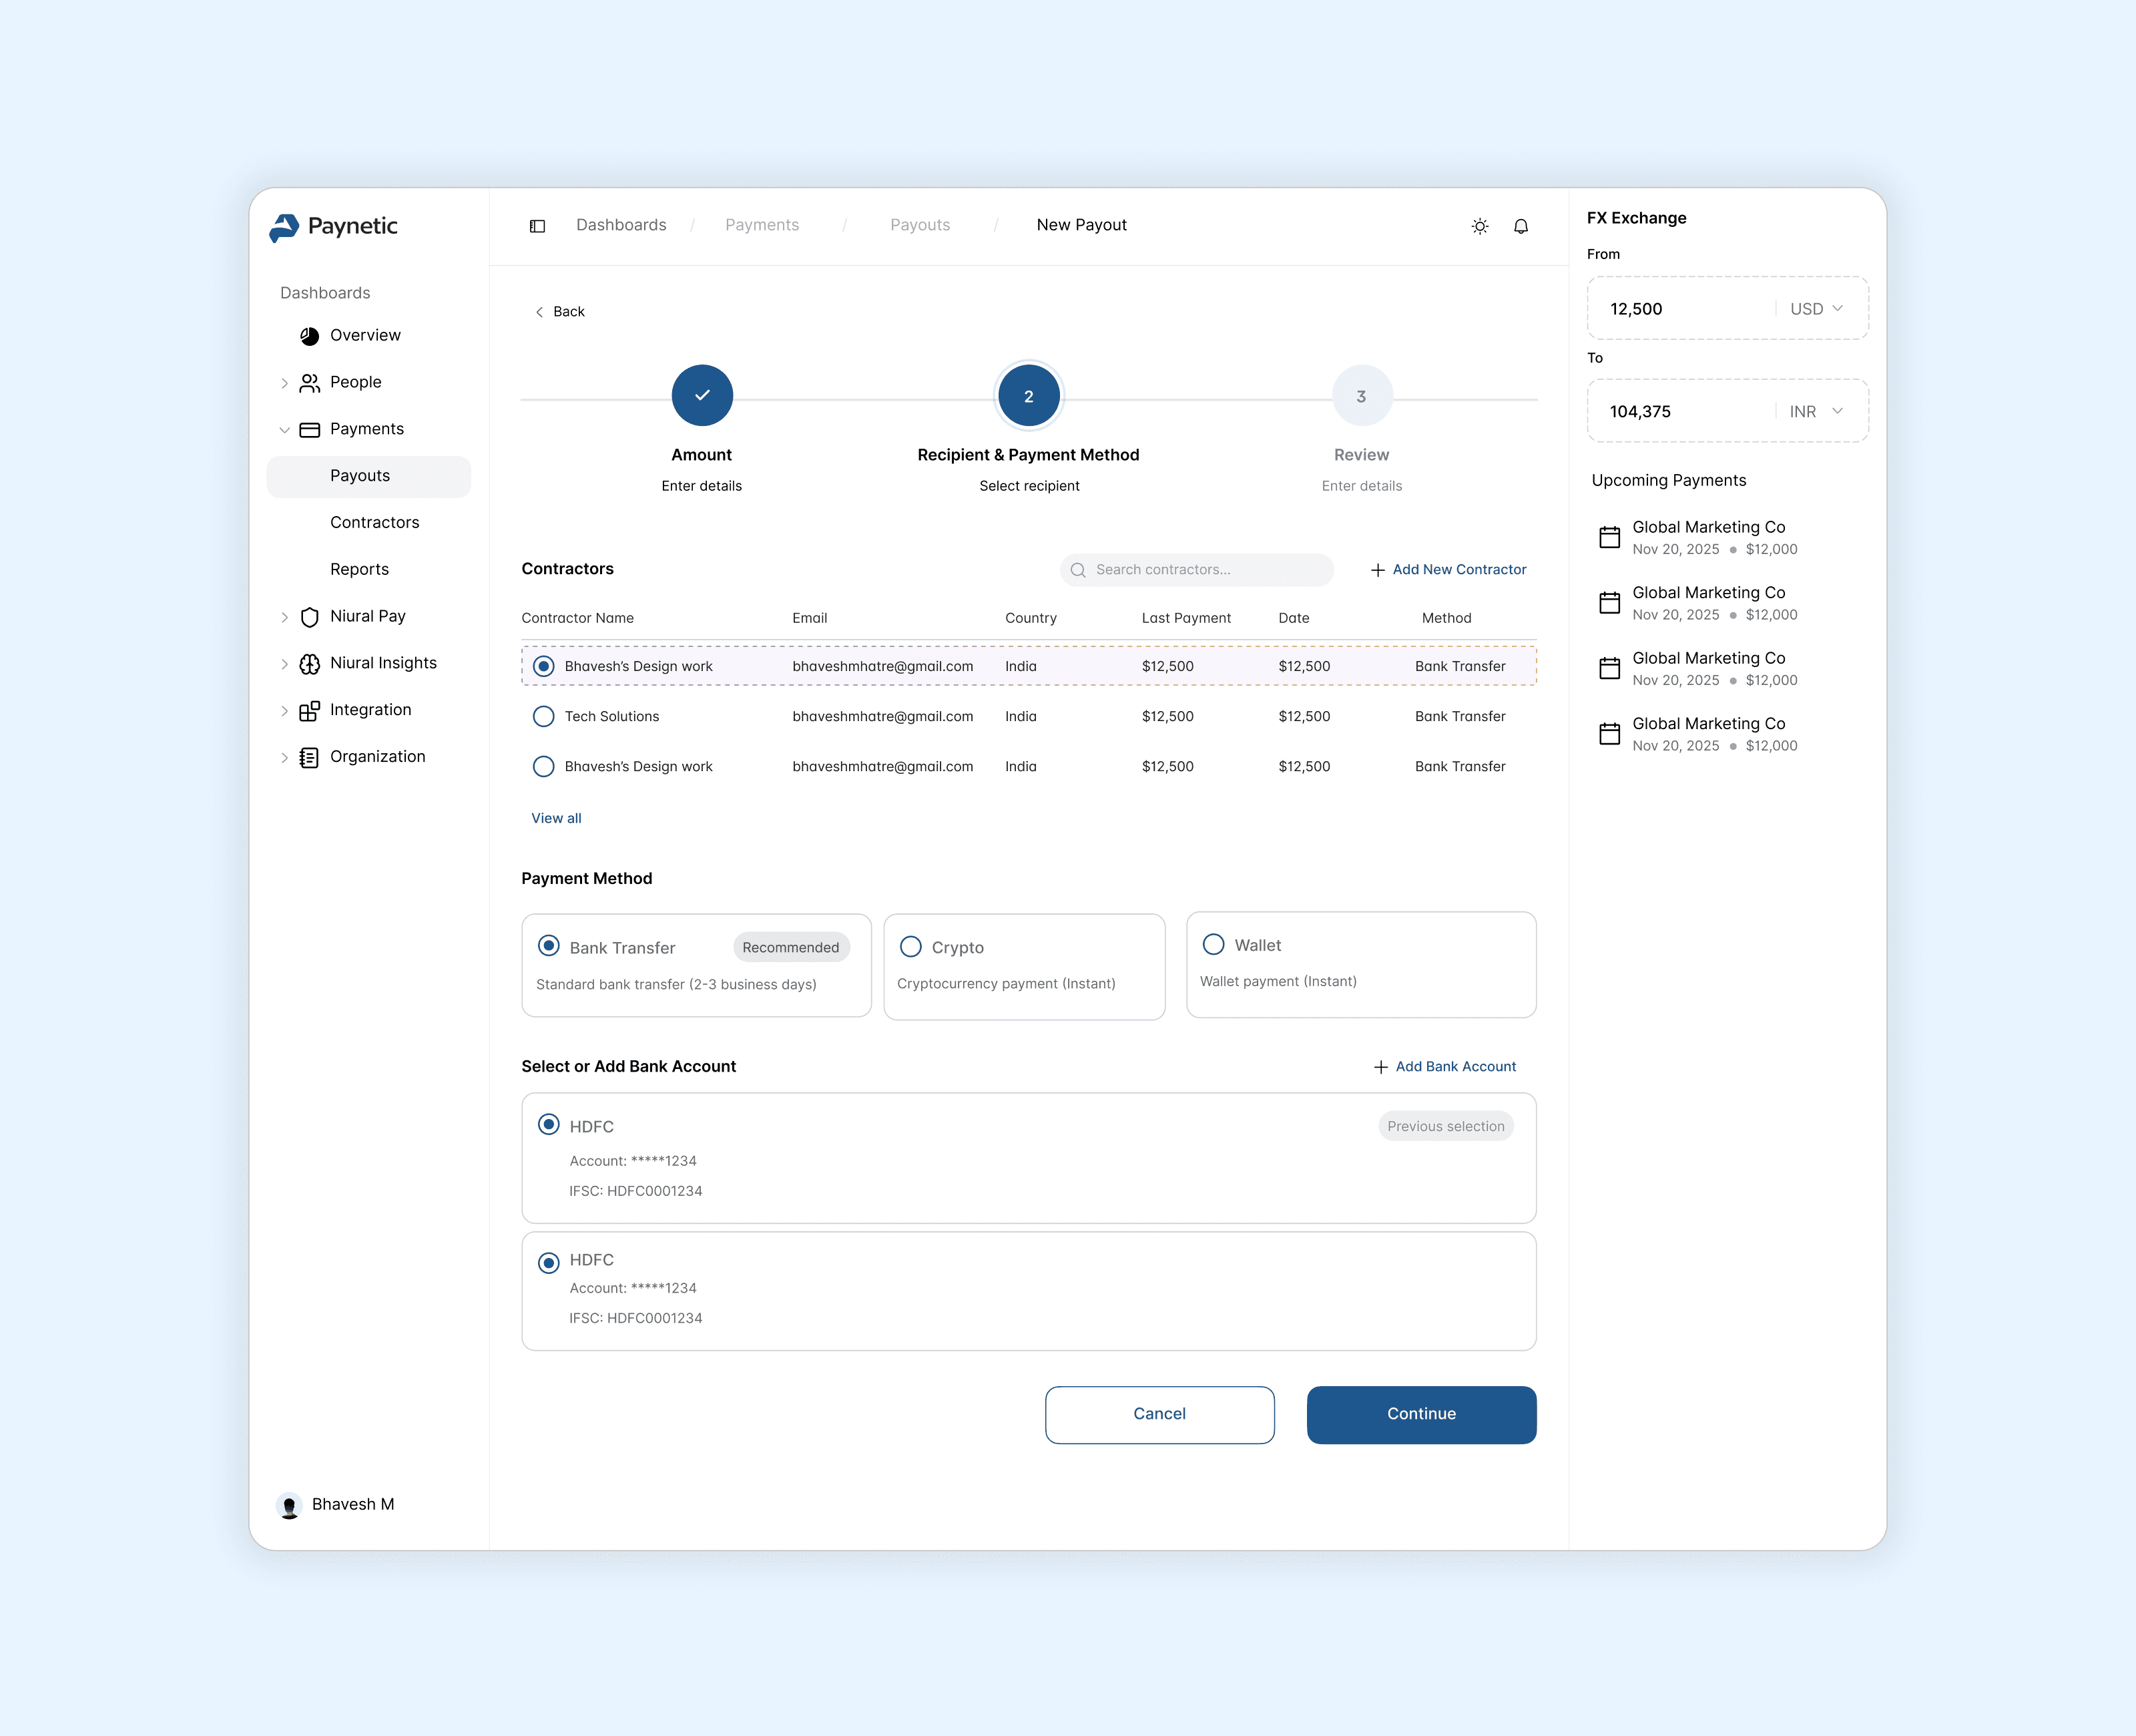Viewport: 2136px width, 1736px height.
Task: Toggle the sidebar panel icon
Action: click(x=537, y=226)
